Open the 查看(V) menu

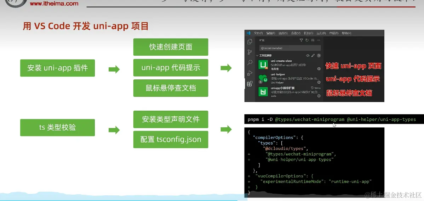coord(296,33)
